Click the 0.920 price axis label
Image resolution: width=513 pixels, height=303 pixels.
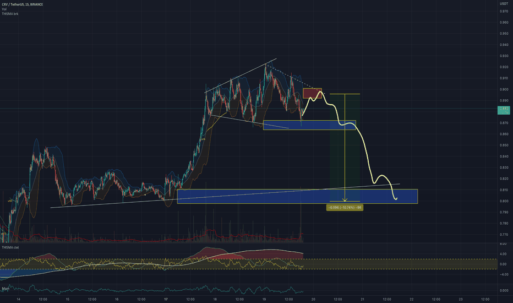[x=504, y=67]
